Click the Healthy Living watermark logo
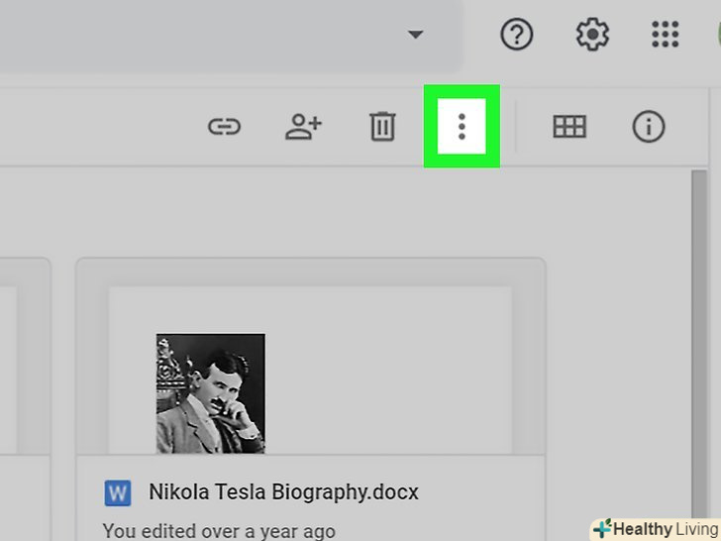Viewport: 721px width, 541px height. pyautogui.click(x=655, y=529)
